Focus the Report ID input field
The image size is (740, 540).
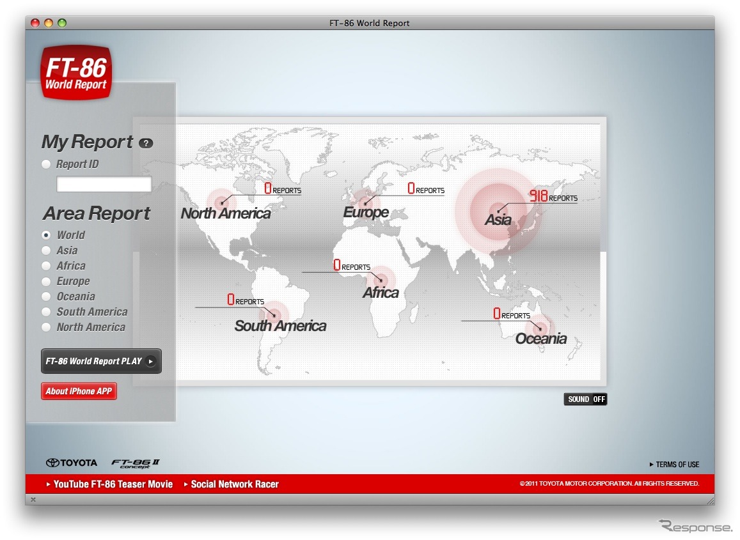(x=104, y=184)
